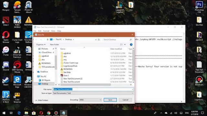Go up one folder level in Save As

coord(48,39)
